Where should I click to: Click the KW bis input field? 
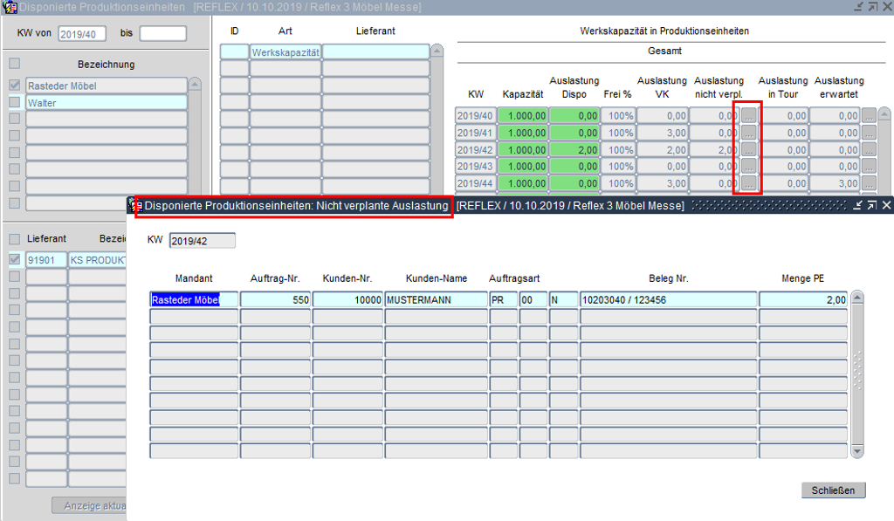pos(163,34)
